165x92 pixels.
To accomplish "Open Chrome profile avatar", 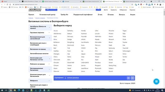I will 160,5.
